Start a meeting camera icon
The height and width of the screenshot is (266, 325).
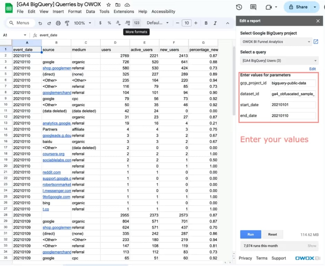coord(269,7)
